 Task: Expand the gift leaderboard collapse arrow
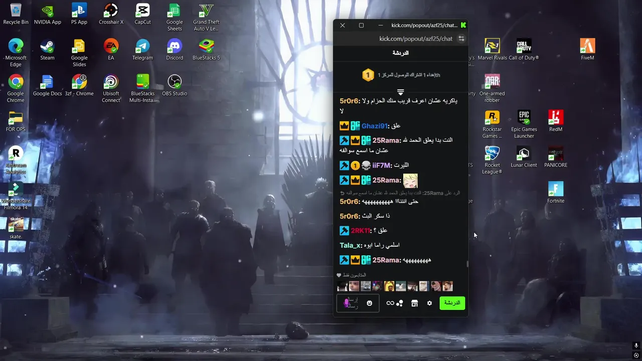point(400,92)
